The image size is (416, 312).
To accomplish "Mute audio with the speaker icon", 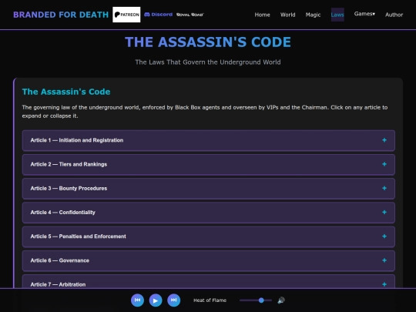I will pyautogui.click(x=281, y=300).
